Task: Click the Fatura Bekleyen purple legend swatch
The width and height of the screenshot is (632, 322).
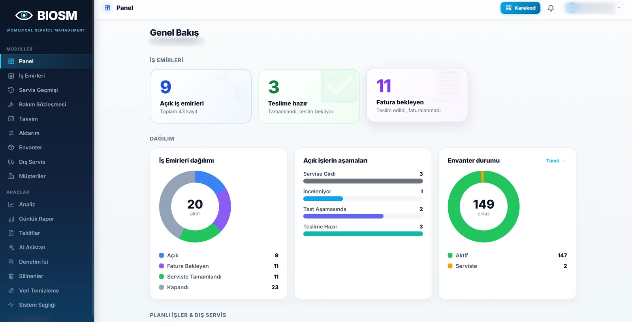Action: coord(162,266)
